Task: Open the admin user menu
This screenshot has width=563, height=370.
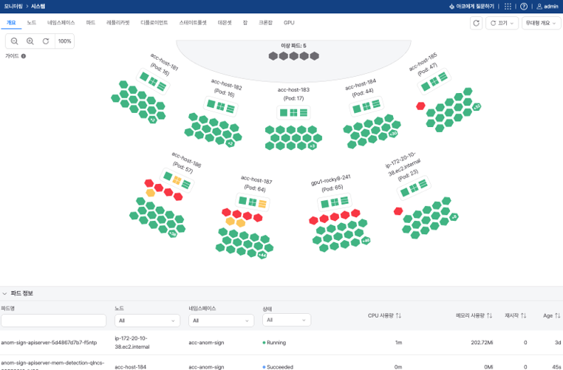Action: tap(547, 7)
